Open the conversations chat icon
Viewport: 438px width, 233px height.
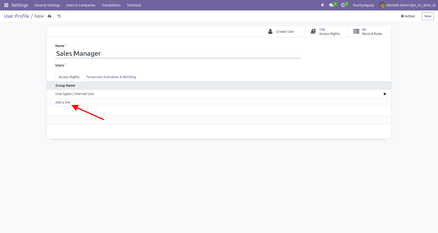click(x=331, y=5)
